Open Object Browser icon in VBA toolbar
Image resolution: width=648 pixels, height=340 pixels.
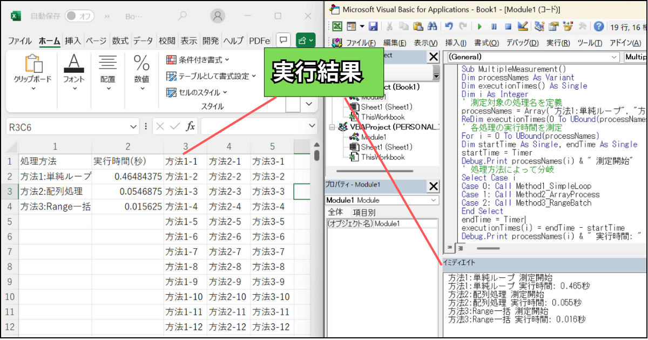tap(568, 26)
